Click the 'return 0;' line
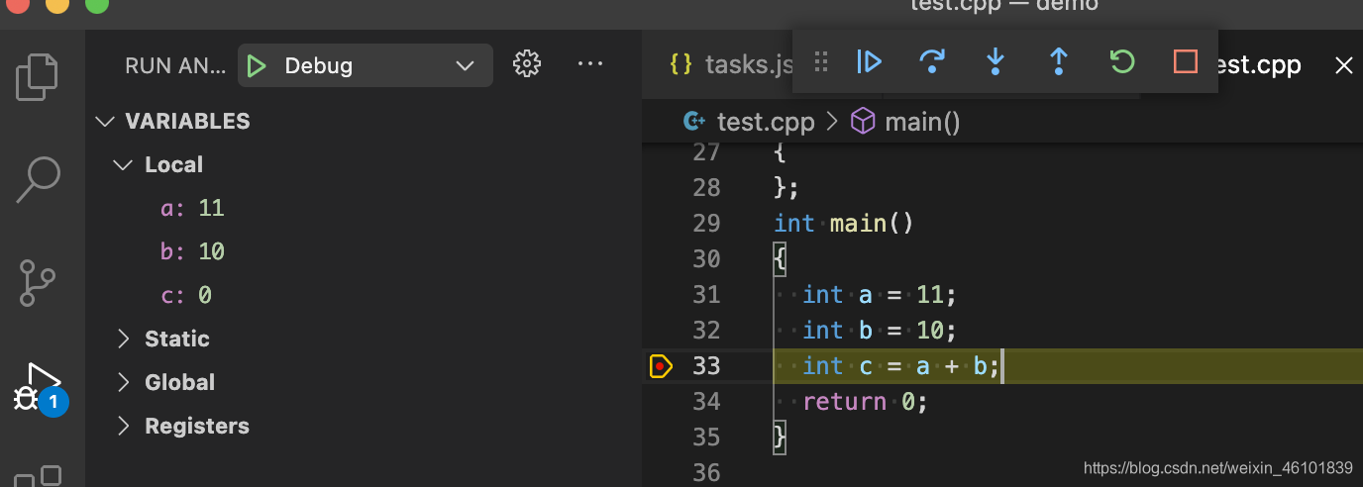This screenshot has height=487, width=1363. click(865, 402)
